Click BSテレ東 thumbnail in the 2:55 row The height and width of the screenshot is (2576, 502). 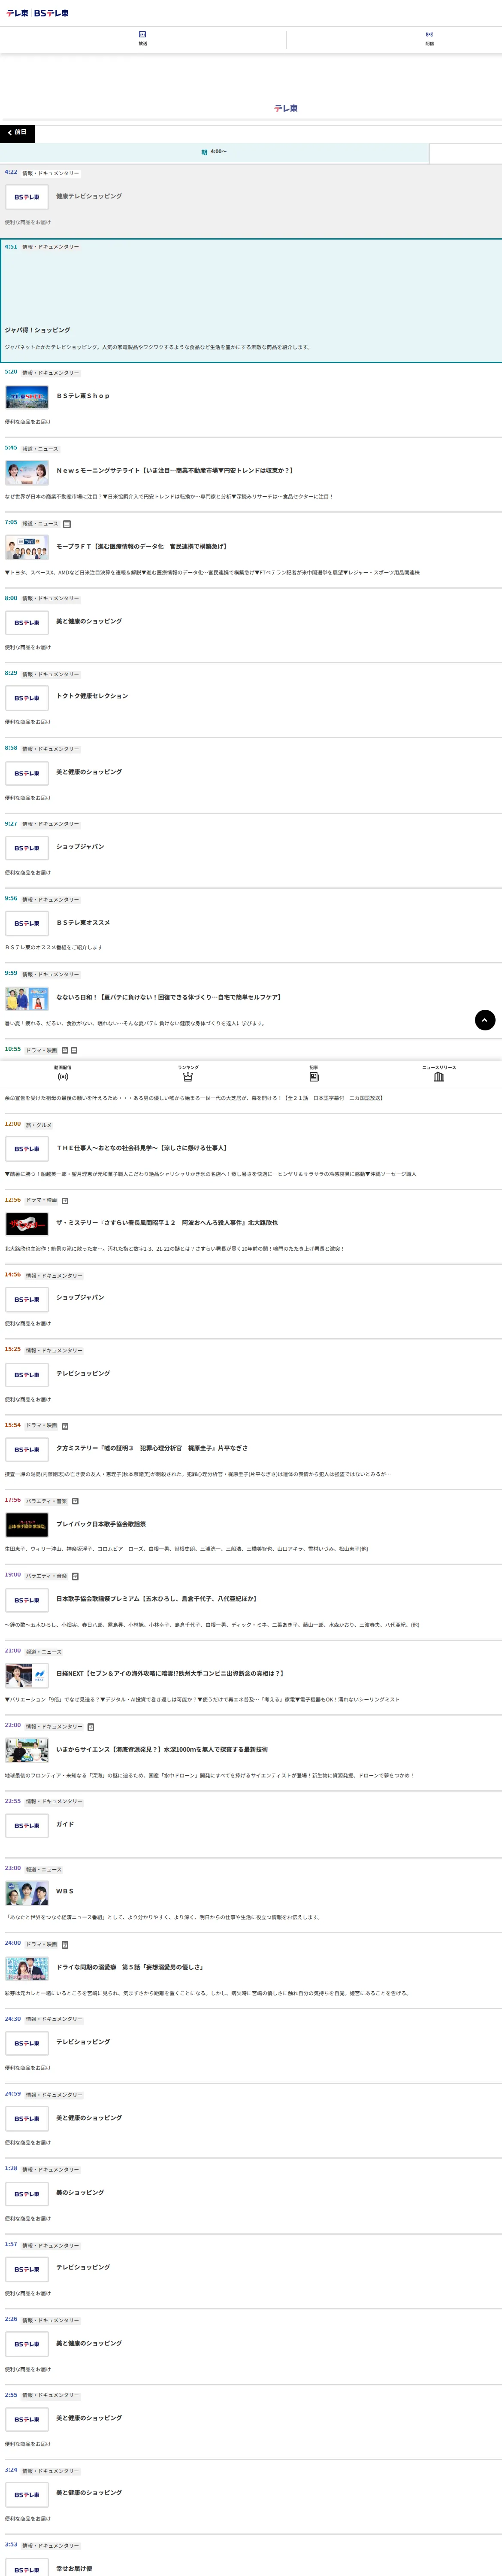(x=27, y=2419)
